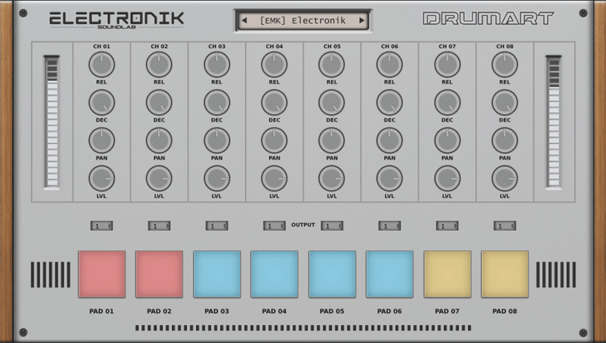Click the CH 03 PAN knob
The height and width of the screenshot is (343, 606).
pyautogui.click(x=217, y=140)
